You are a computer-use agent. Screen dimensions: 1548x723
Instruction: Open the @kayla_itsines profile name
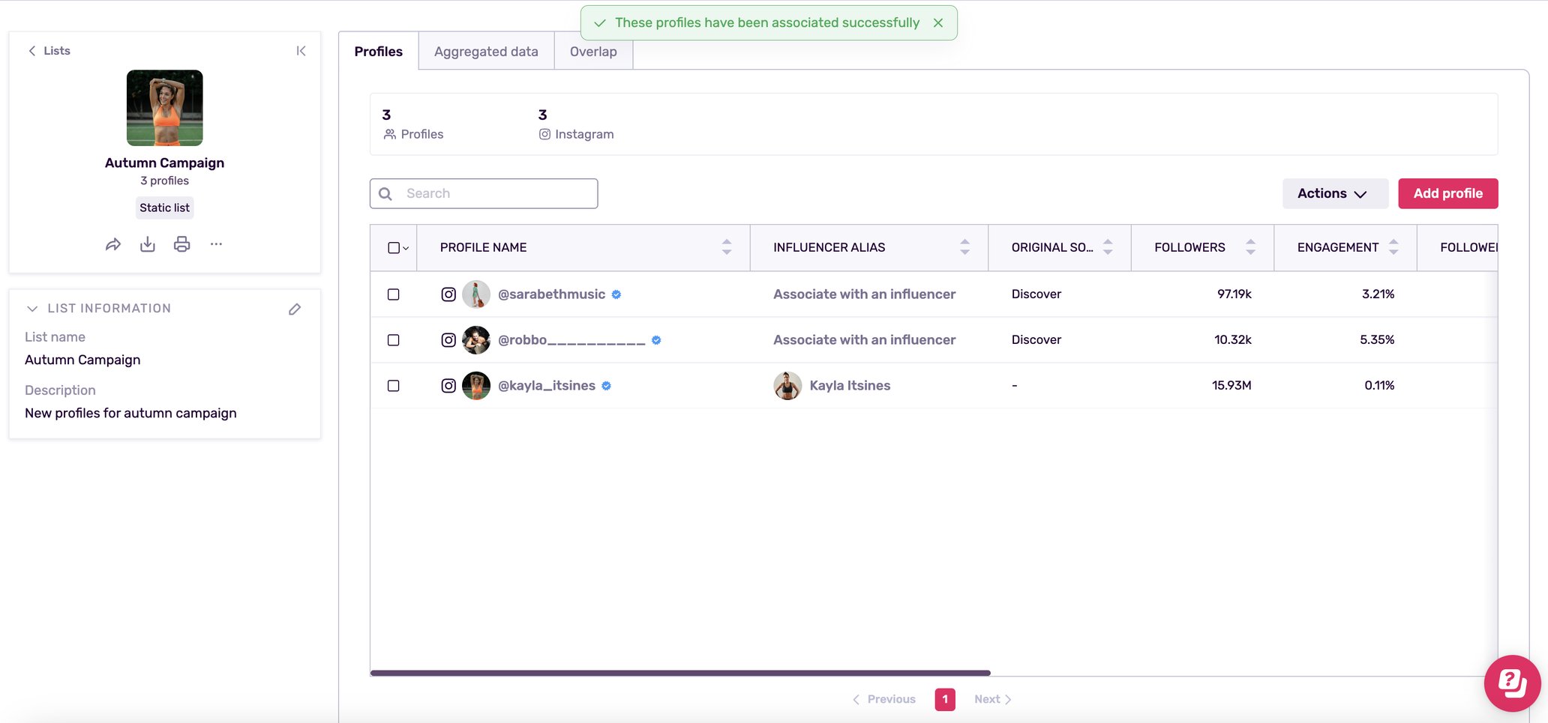547,386
